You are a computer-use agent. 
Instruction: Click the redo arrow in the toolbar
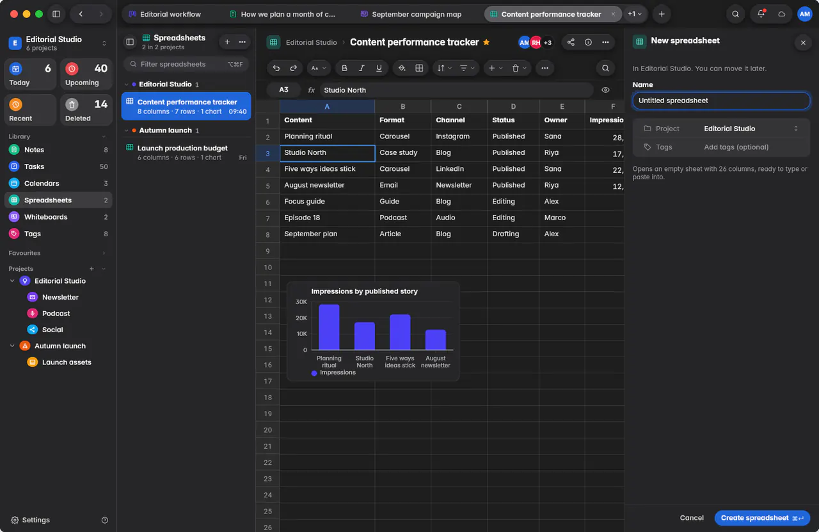point(294,68)
